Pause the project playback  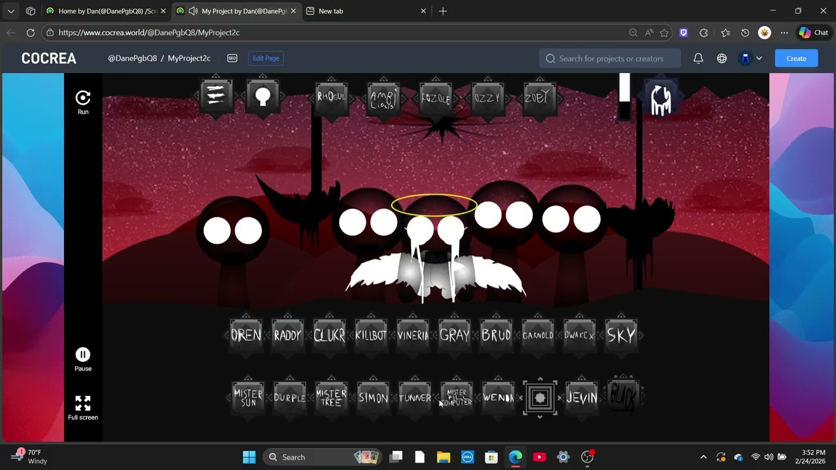pos(83,360)
